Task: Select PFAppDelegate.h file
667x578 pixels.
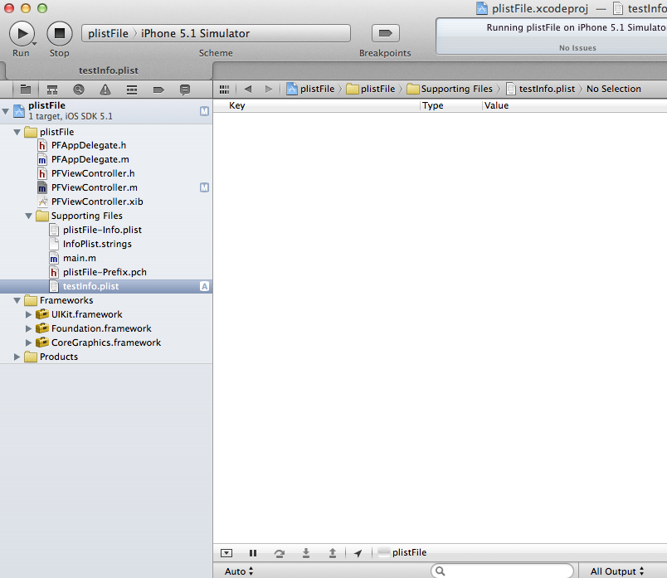Action: [89, 145]
